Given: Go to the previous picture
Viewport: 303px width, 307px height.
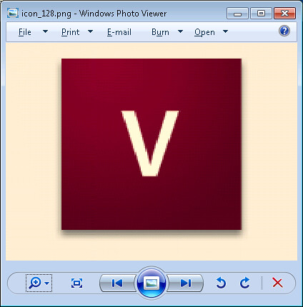Looking at the screenshot, I should click(x=117, y=283).
